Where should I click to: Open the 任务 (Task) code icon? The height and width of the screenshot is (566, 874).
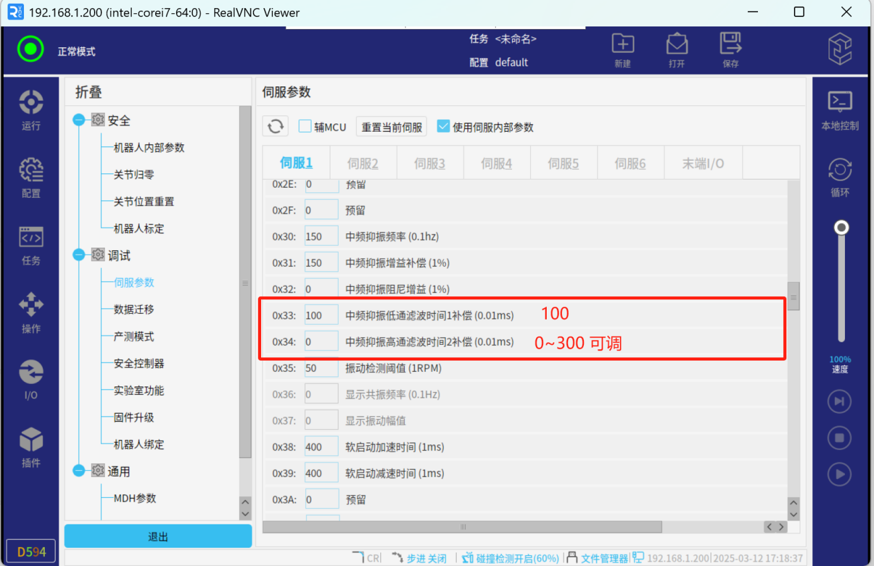click(31, 239)
